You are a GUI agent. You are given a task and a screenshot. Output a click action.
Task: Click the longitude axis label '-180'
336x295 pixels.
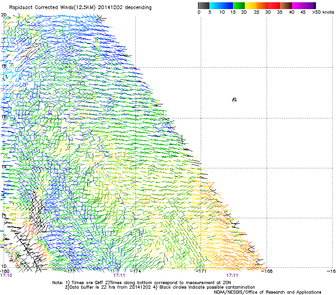coord(5,271)
